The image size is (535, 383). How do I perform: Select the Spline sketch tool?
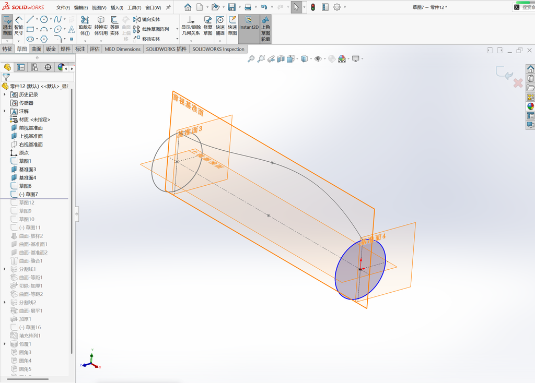(x=57, y=19)
